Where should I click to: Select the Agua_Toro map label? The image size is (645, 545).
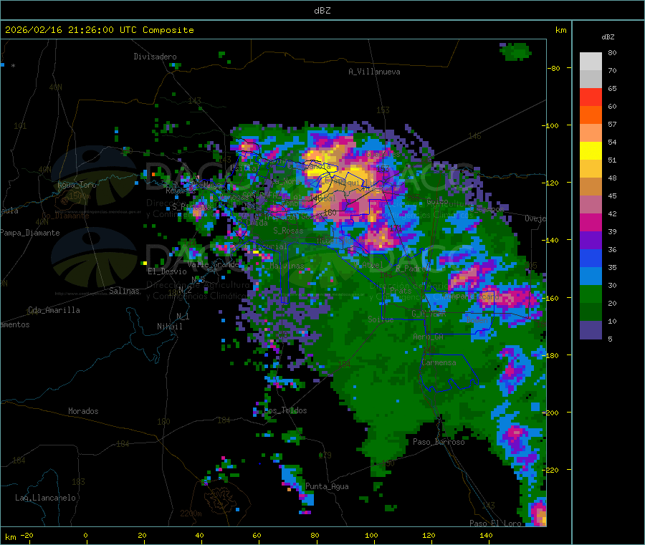click(77, 185)
